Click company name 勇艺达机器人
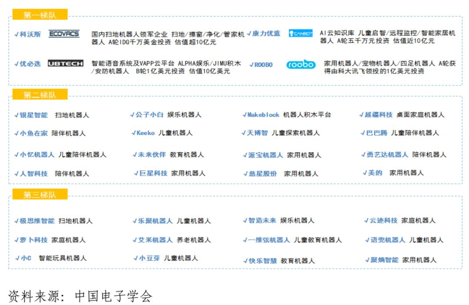 pyautogui.click(x=387, y=154)
